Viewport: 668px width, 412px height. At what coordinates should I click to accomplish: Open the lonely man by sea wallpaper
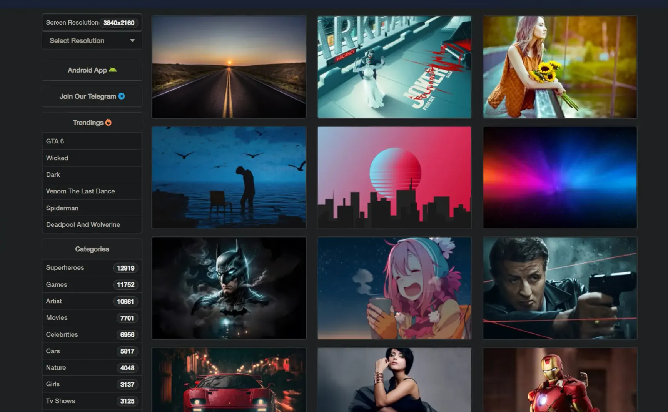(x=229, y=178)
